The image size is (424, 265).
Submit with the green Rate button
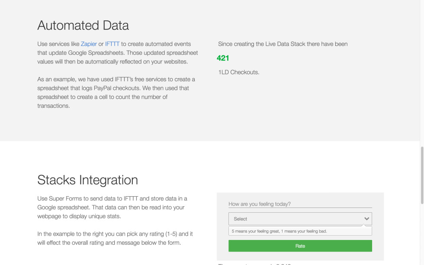click(x=300, y=246)
